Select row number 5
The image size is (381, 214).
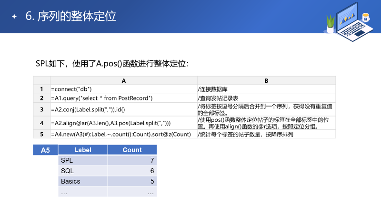click(x=41, y=134)
